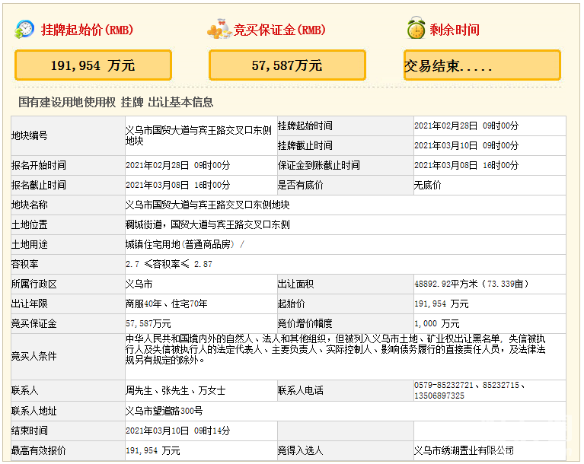
Task: Select the 国有建设用地使用权 挂牌 出让基本信息 heading
Action: (116, 102)
